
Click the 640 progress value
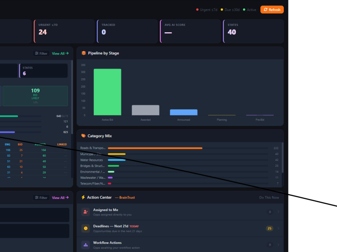(59, 116)
